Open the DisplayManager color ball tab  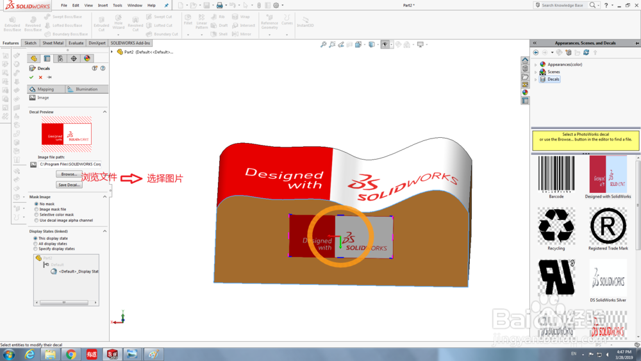[x=87, y=58]
